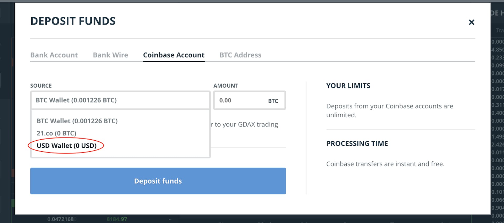Screen dimensions: 504x223
Task: Select the Coinbase Account tab
Action: pyautogui.click(x=174, y=55)
